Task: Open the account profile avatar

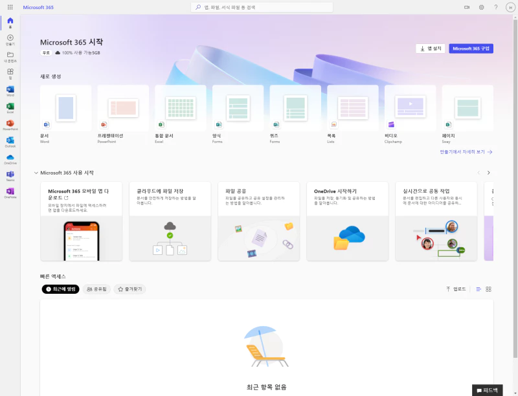Action: click(x=510, y=7)
